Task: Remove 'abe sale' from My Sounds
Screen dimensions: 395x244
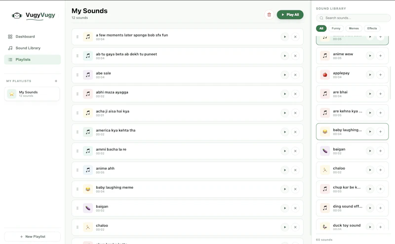Action: point(295,75)
